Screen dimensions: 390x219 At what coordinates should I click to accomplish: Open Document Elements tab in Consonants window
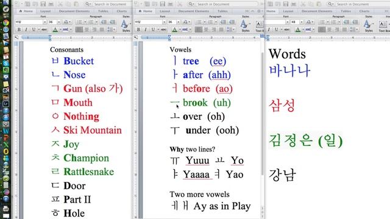[74, 11]
